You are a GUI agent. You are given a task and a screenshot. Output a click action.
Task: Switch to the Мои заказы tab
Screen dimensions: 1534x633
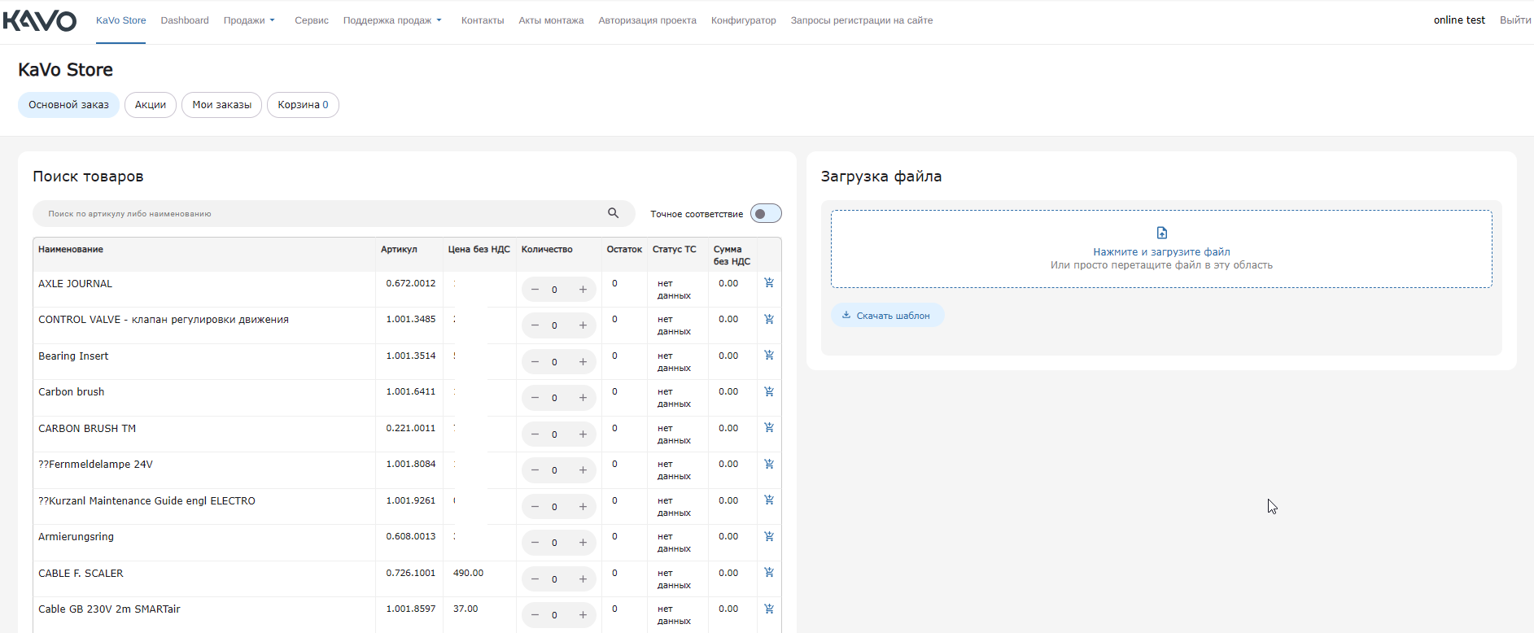[221, 105]
